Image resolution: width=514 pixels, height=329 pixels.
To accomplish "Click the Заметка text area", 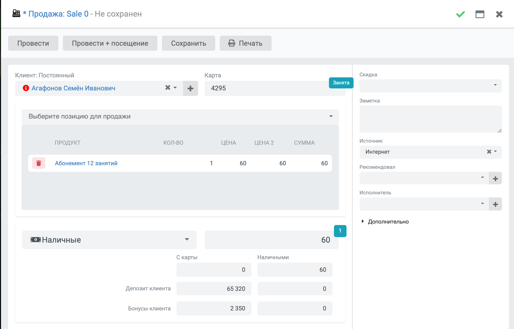I will coord(431,119).
